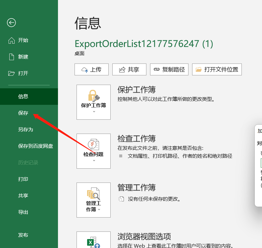Open the 打印 print page
The height and width of the screenshot is (248, 262).
click(23, 179)
